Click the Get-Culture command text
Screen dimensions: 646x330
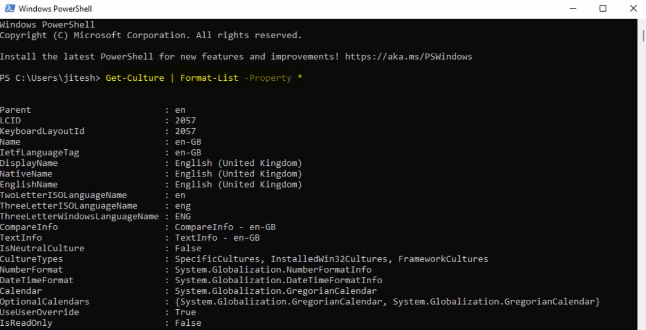[x=133, y=78]
